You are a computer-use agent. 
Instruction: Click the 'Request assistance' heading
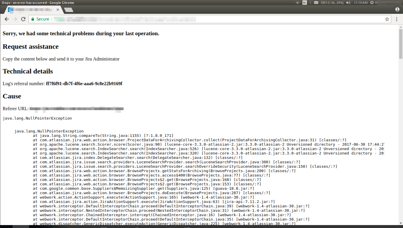[31, 47]
